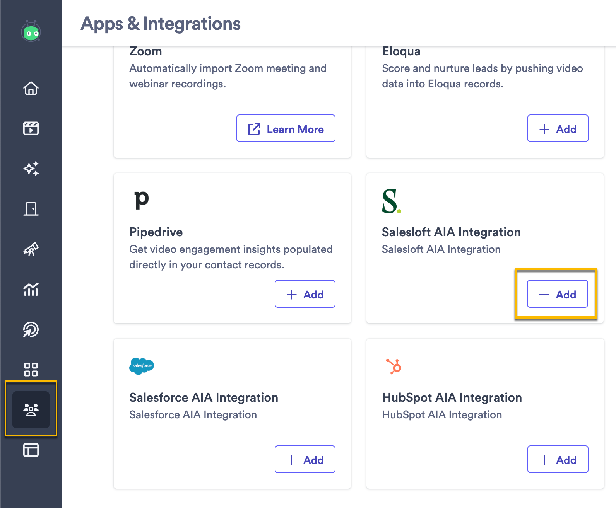Click the Salesloft AIA Integration description text
This screenshot has height=508, width=616.
click(441, 249)
